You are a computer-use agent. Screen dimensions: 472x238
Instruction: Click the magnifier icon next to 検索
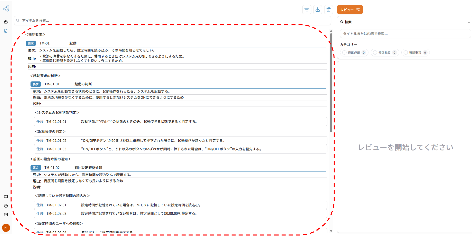coord(342,22)
